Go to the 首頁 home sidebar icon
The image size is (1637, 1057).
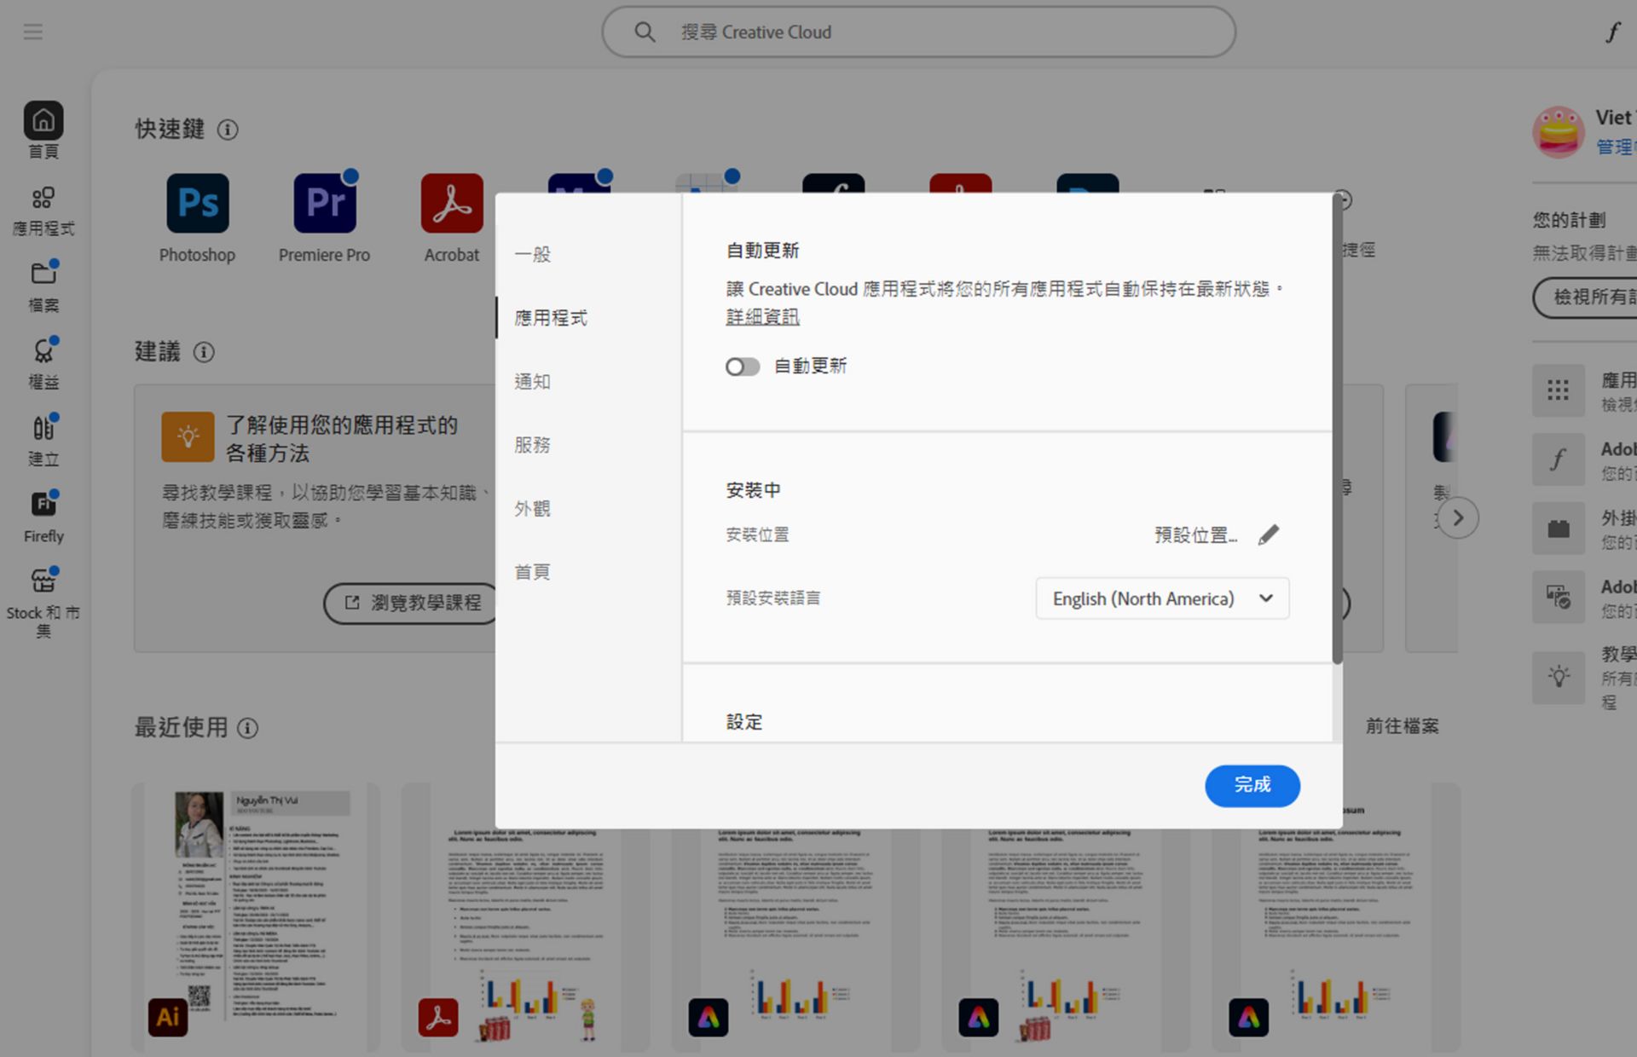pos(43,121)
